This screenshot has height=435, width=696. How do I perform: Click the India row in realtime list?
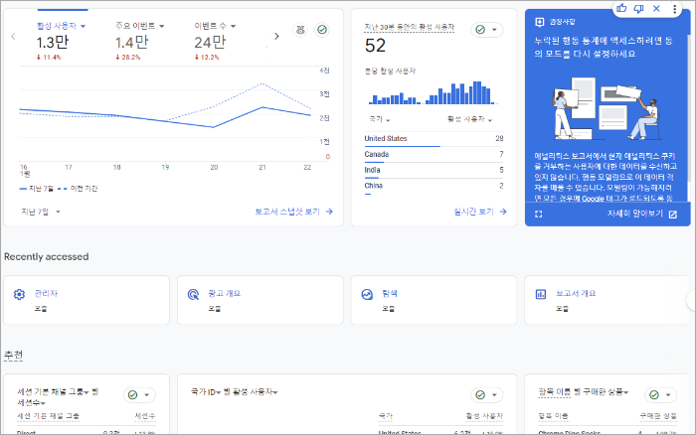(434, 170)
